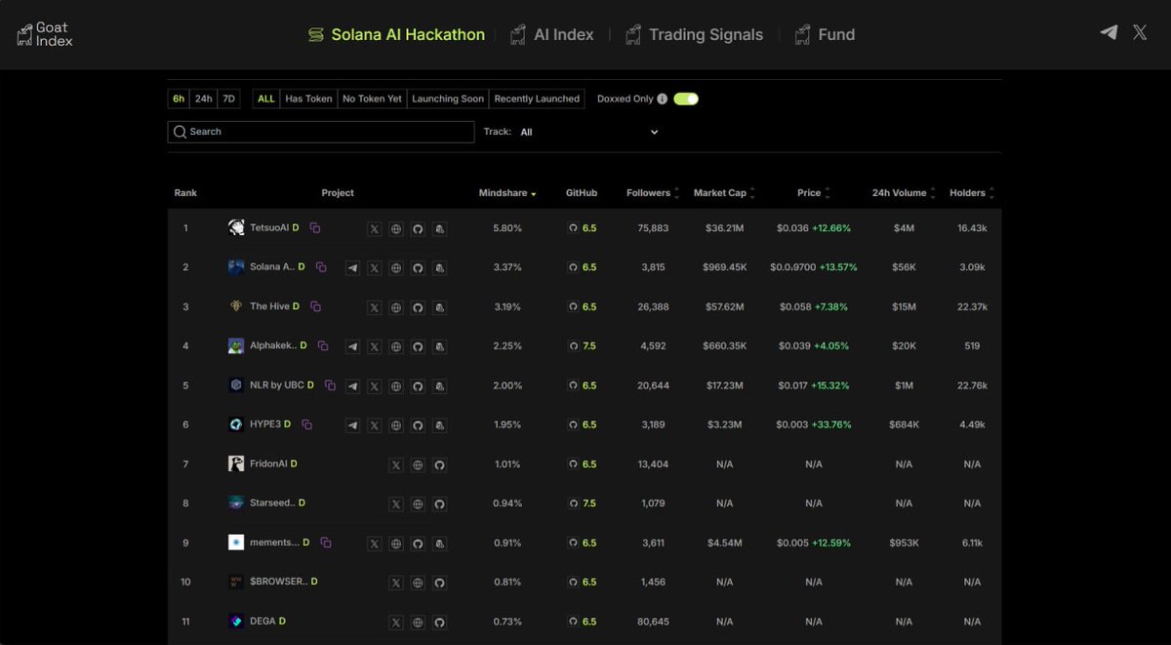Click NLR by UBC's 22.76k holders
The width and height of the screenshot is (1171, 645).
point(972,385)
